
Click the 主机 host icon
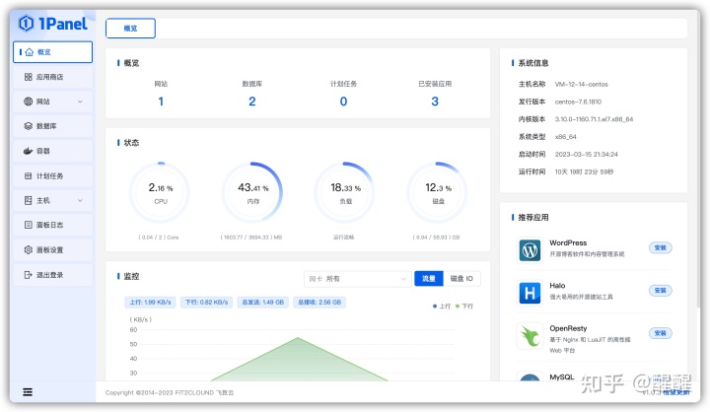[x=28, y=200]
